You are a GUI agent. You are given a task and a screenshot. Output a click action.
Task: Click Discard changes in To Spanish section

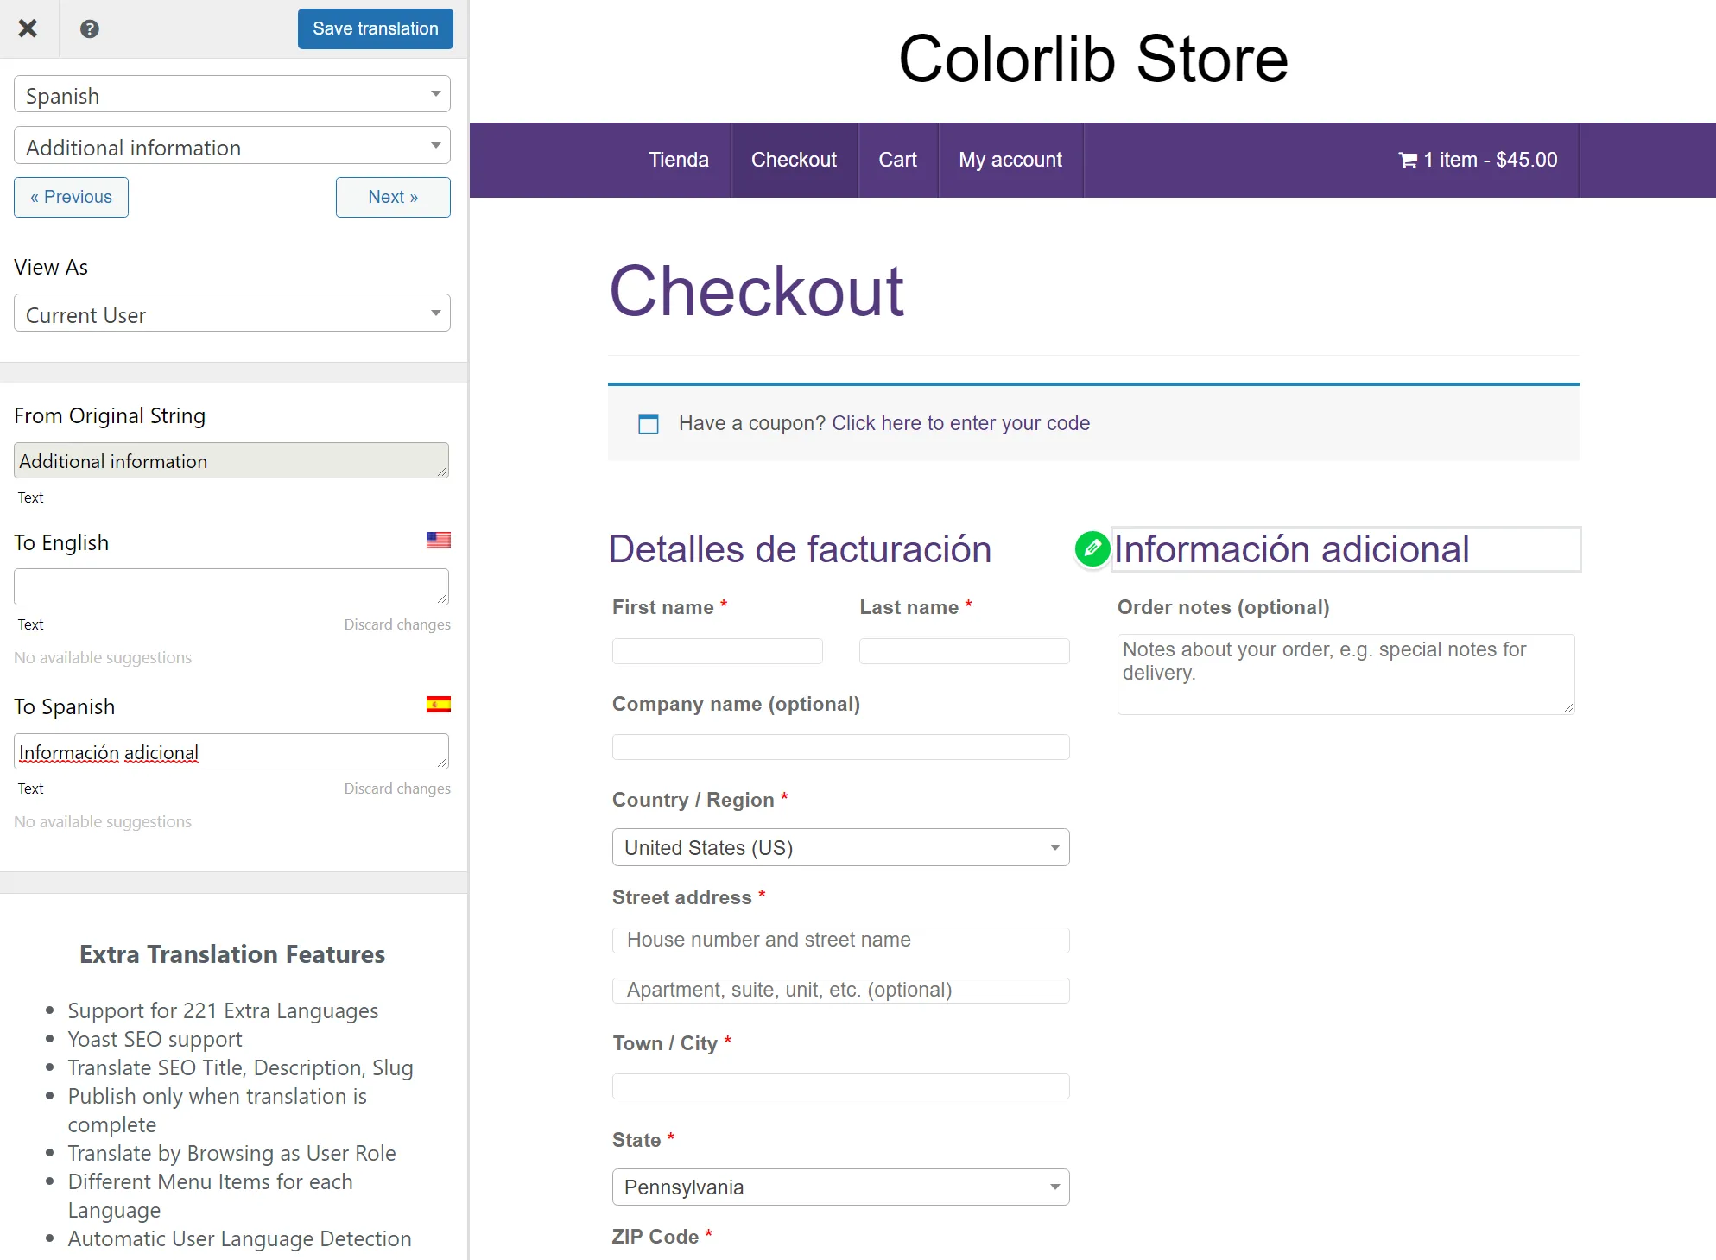(x=397, y=787)
